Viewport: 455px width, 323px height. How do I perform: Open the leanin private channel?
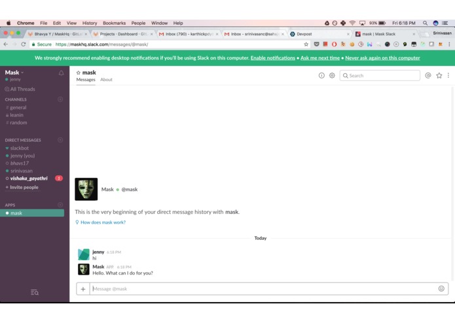(x=16, y=115)
